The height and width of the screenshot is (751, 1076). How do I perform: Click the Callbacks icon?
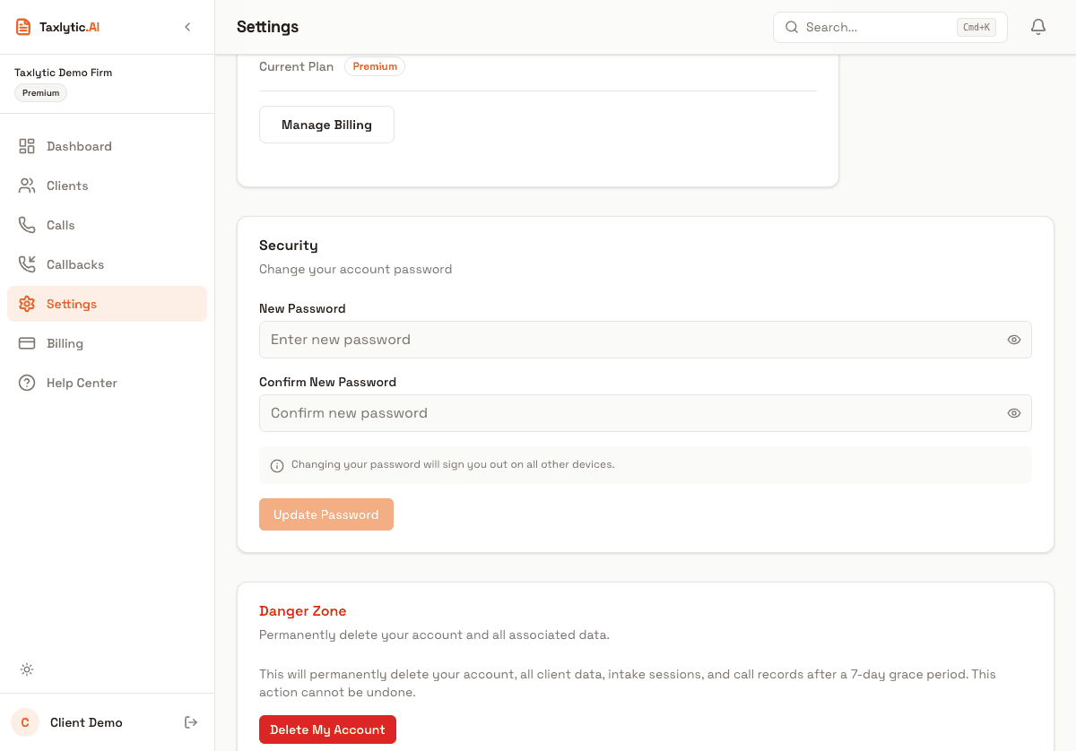28,264
